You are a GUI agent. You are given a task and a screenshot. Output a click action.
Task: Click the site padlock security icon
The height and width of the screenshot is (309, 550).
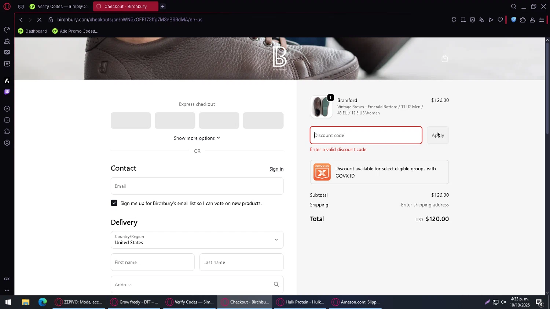[x=51, y=20]
